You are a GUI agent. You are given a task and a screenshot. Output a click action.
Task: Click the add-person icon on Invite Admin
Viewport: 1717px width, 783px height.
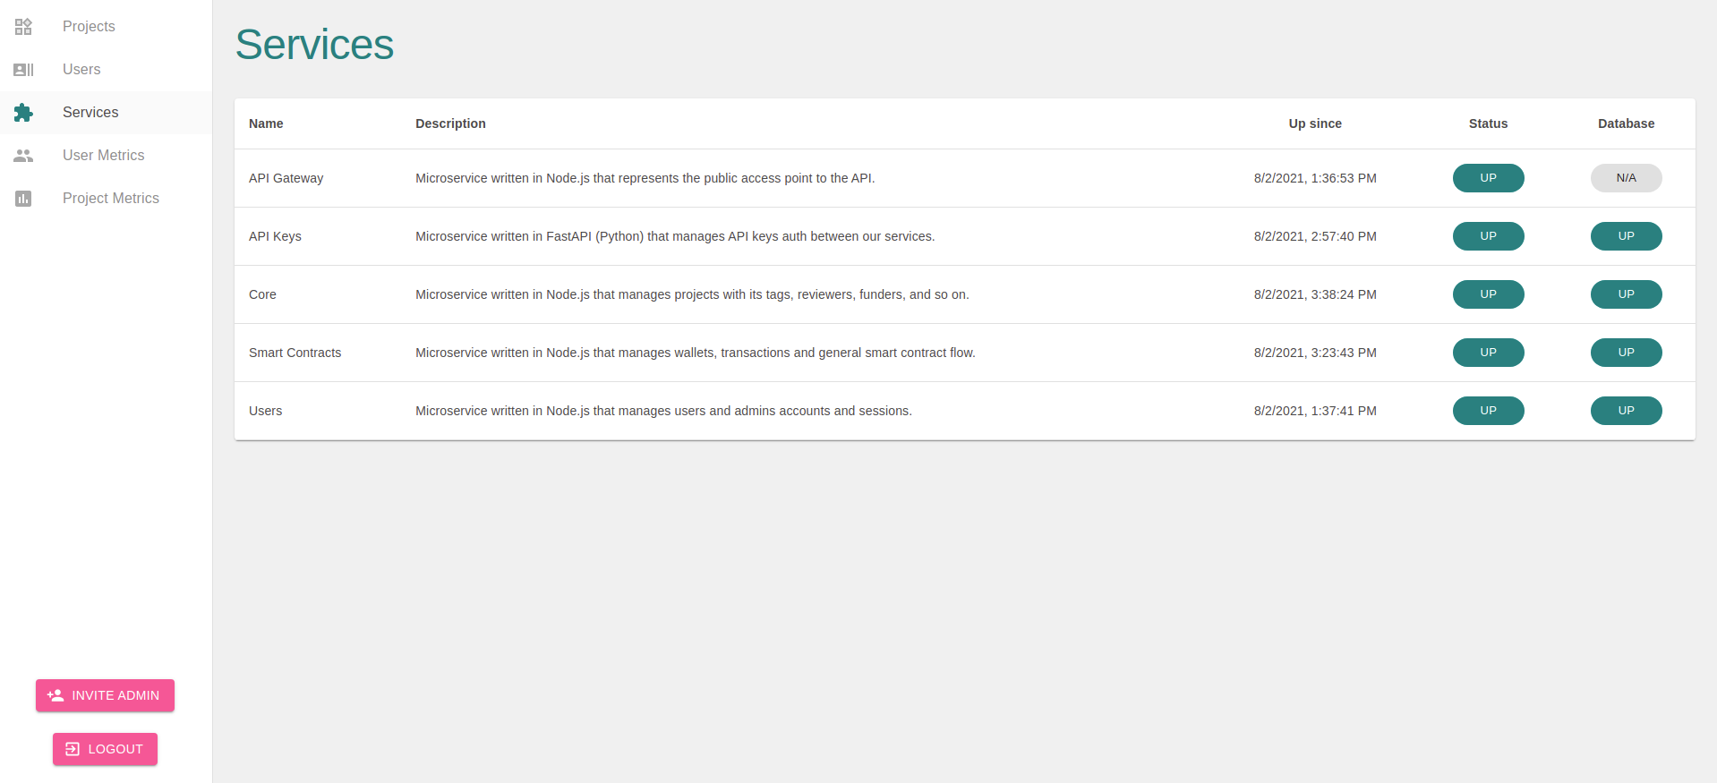pyautogui.click(x=56, y=695)
